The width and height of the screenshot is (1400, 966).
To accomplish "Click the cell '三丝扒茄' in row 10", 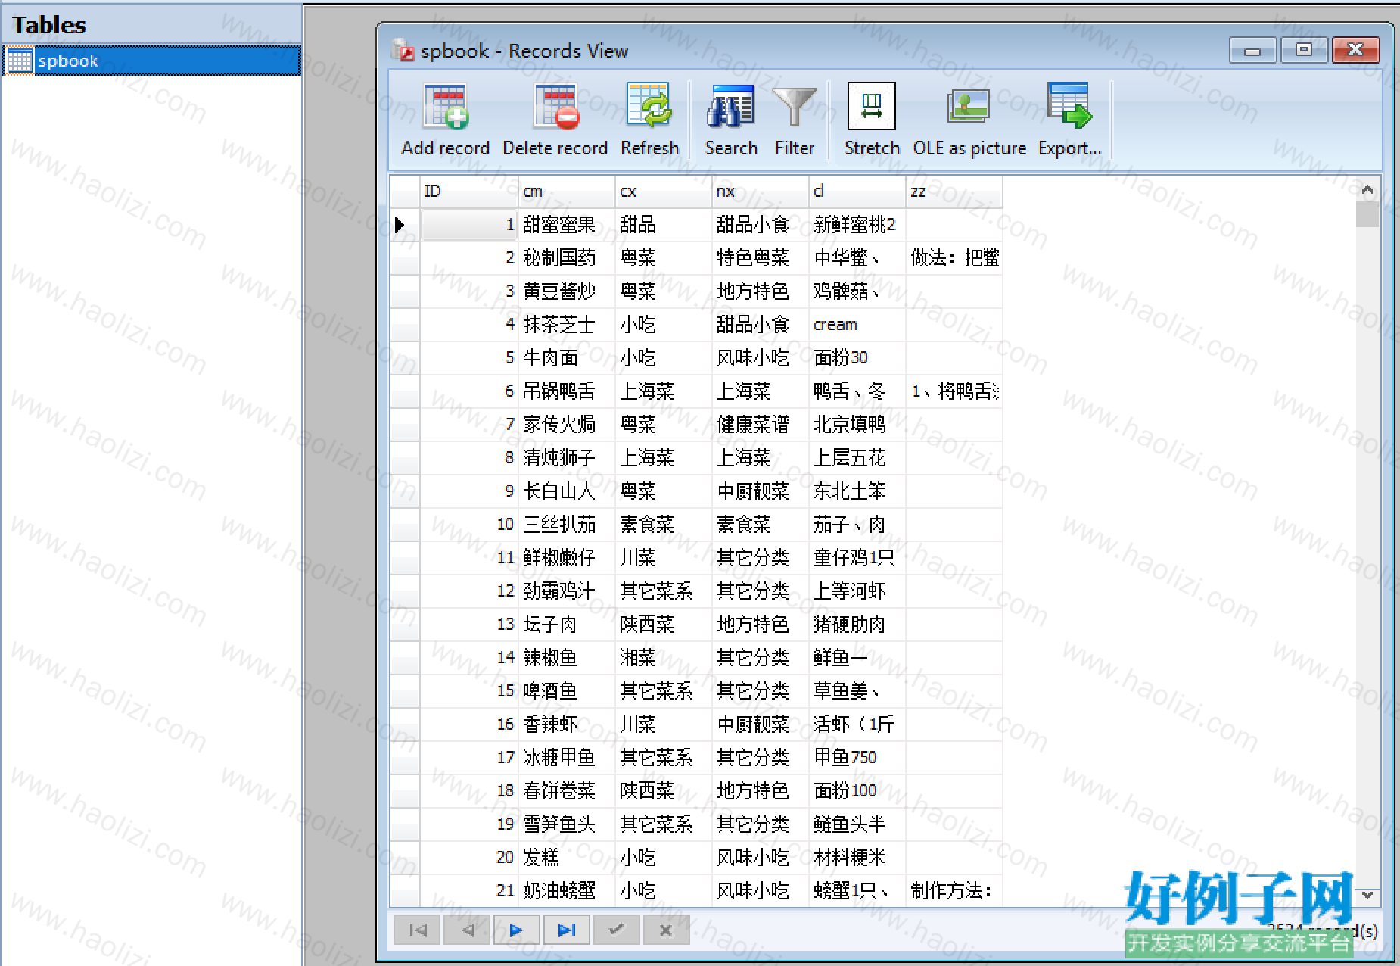I will coord(567,525).
